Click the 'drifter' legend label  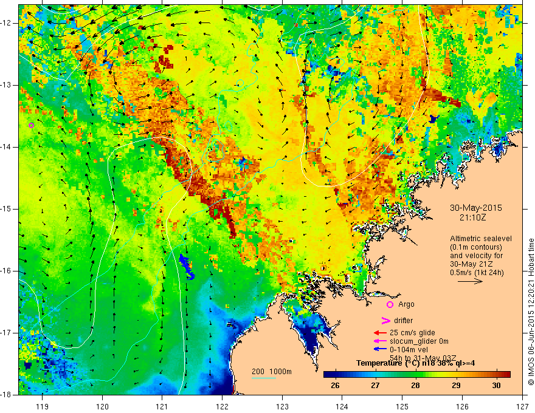click(403, 320)
